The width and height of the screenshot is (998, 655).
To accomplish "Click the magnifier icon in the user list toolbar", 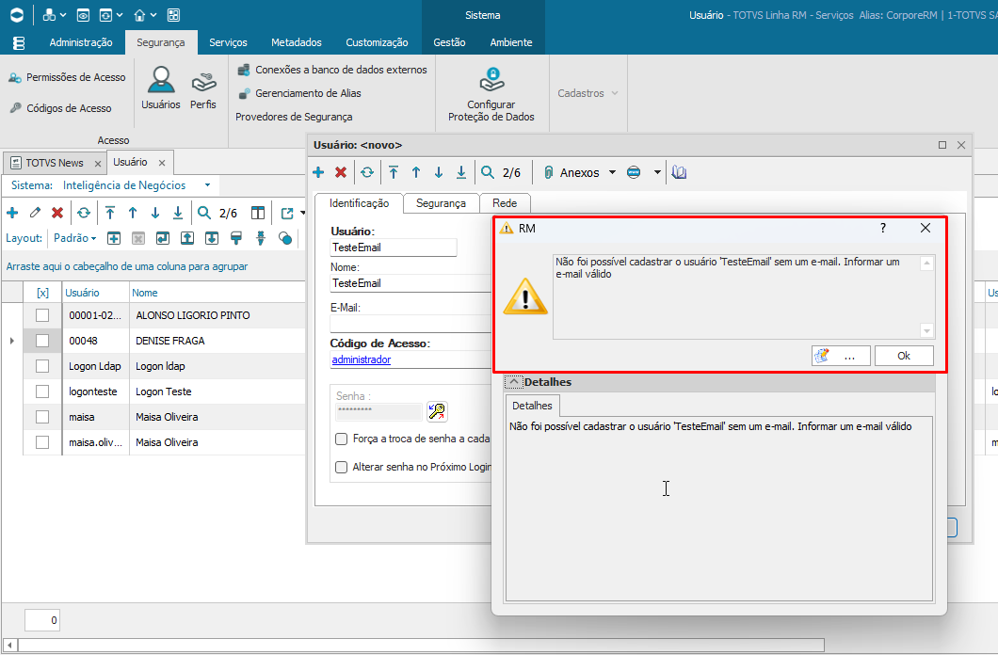I will coord(204,213).
